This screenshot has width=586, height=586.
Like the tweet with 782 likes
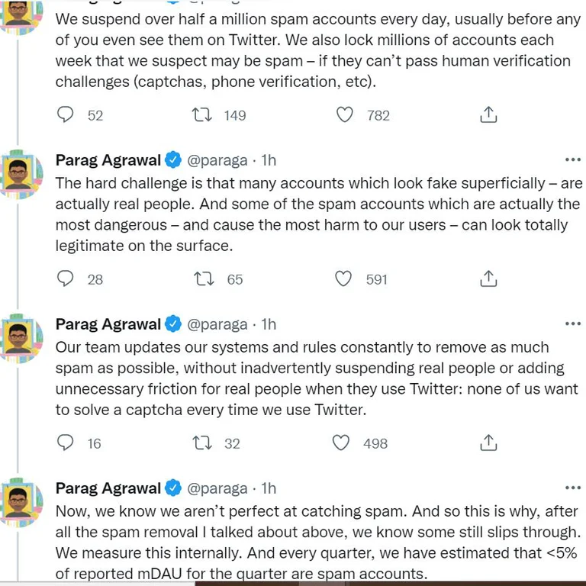pos(345,115)
